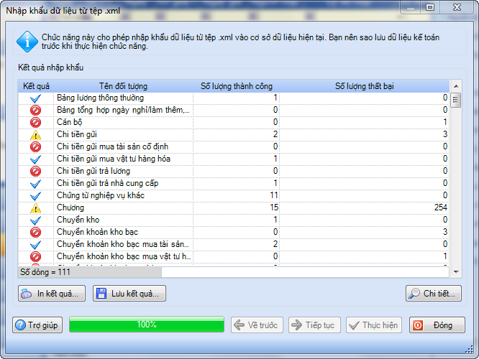Open details via Chi tiết button

click(433, 294)
